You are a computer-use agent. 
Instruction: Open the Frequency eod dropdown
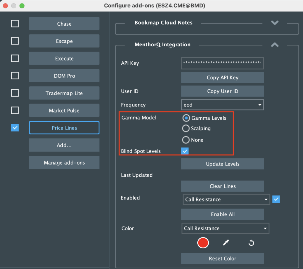pyautogui.click(x=223, y=105)
